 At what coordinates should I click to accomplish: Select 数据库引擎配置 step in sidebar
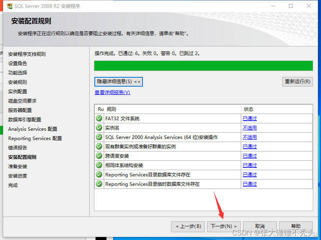tap(25, 120)
